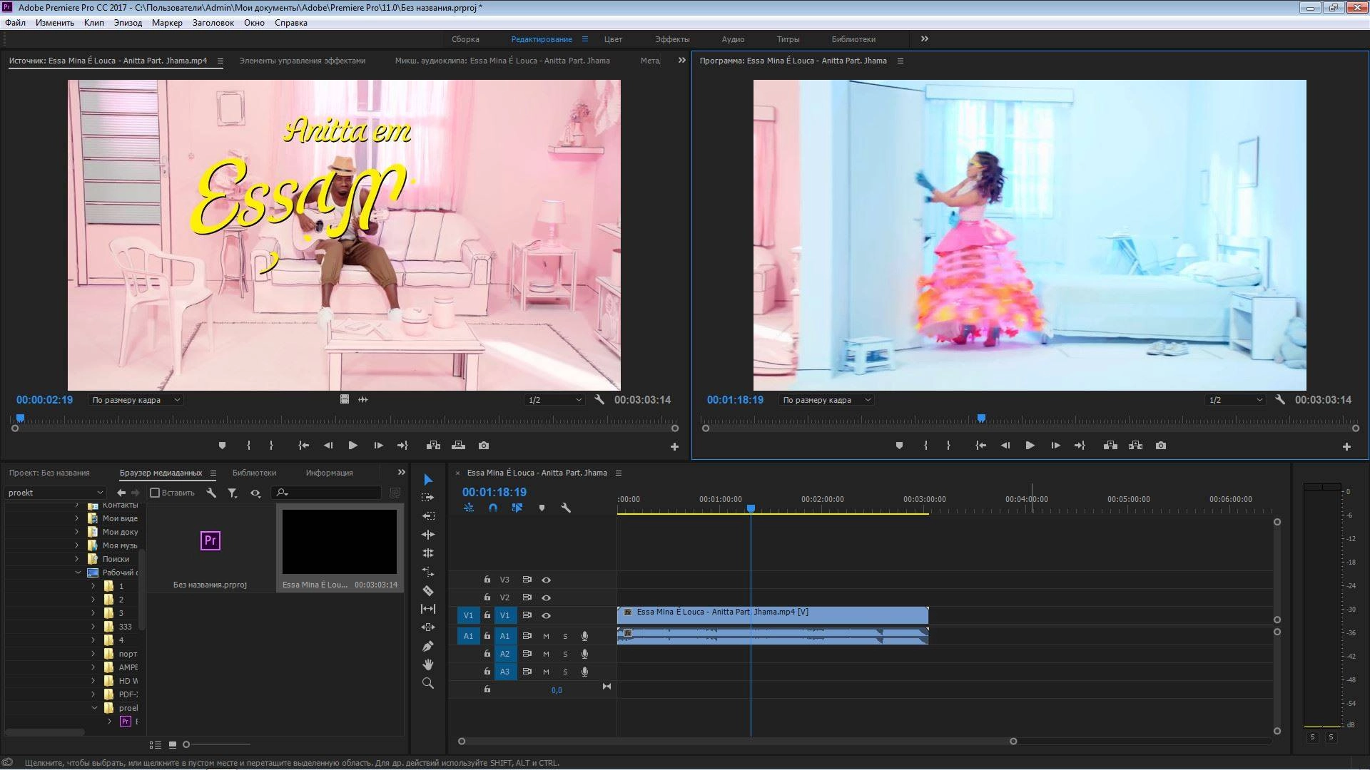Open Элементы управления эффектами tab

pos(303,61)
